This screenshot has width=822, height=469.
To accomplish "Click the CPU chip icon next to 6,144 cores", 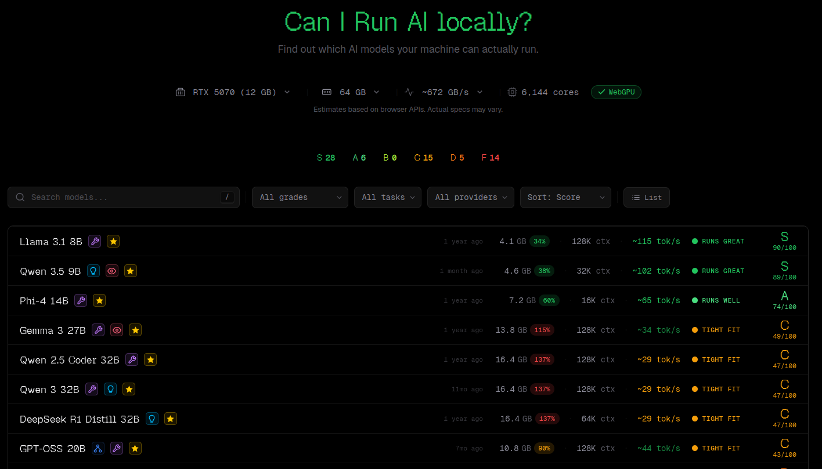I will click(512, 92).
